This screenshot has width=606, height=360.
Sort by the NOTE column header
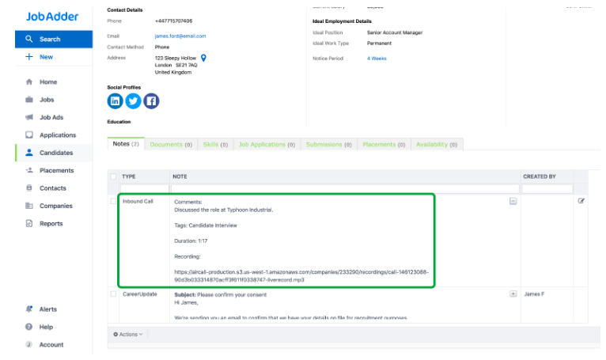pyautogui.click(x=180, y=176)
